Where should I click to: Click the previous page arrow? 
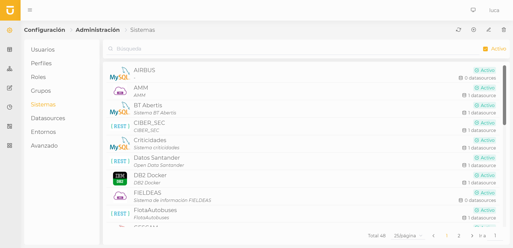pyautogui.click(x=433, y=236)
